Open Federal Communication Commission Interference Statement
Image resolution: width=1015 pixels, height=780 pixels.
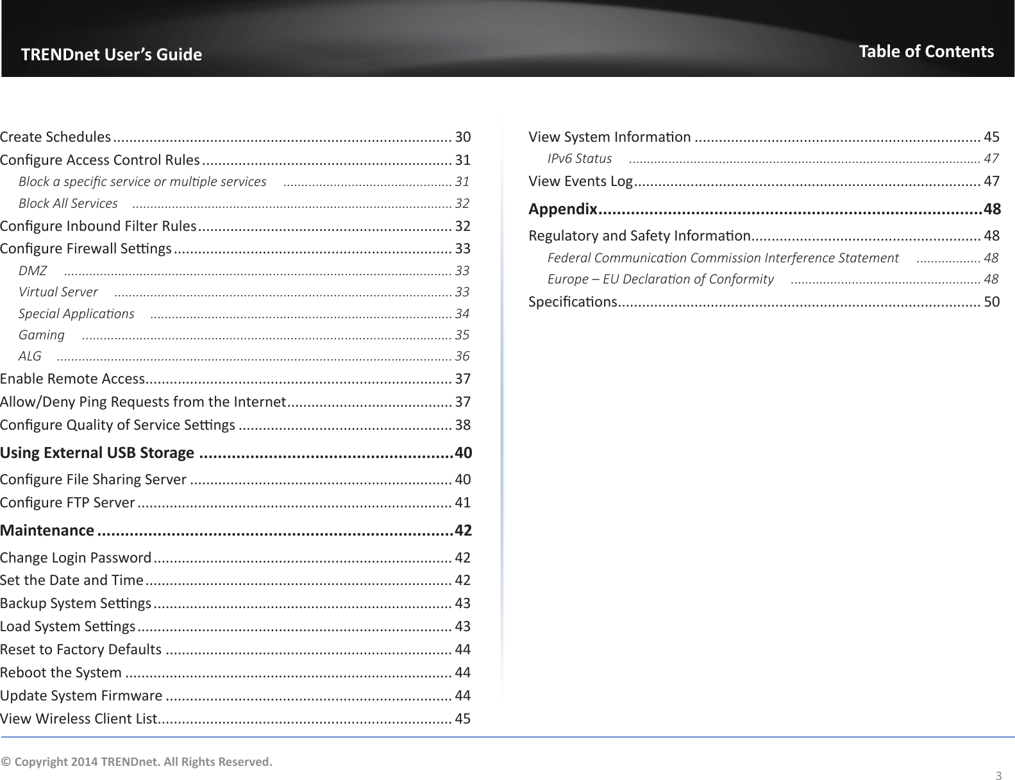pyautogui.click(x=773, y=259)
